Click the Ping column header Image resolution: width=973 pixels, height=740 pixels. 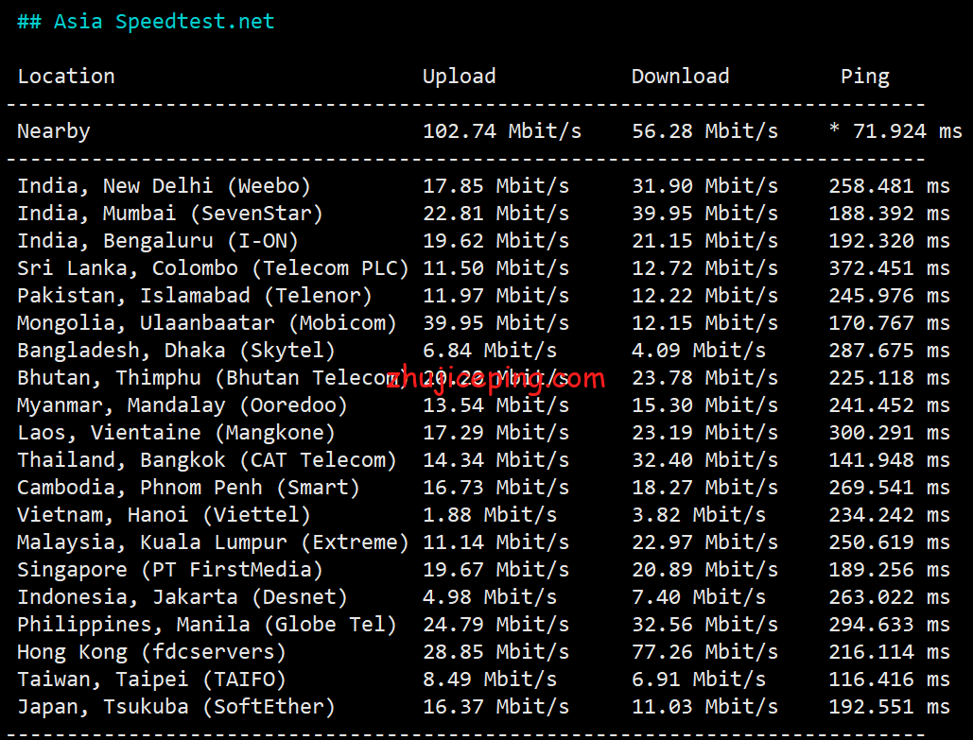coord(865,77)
